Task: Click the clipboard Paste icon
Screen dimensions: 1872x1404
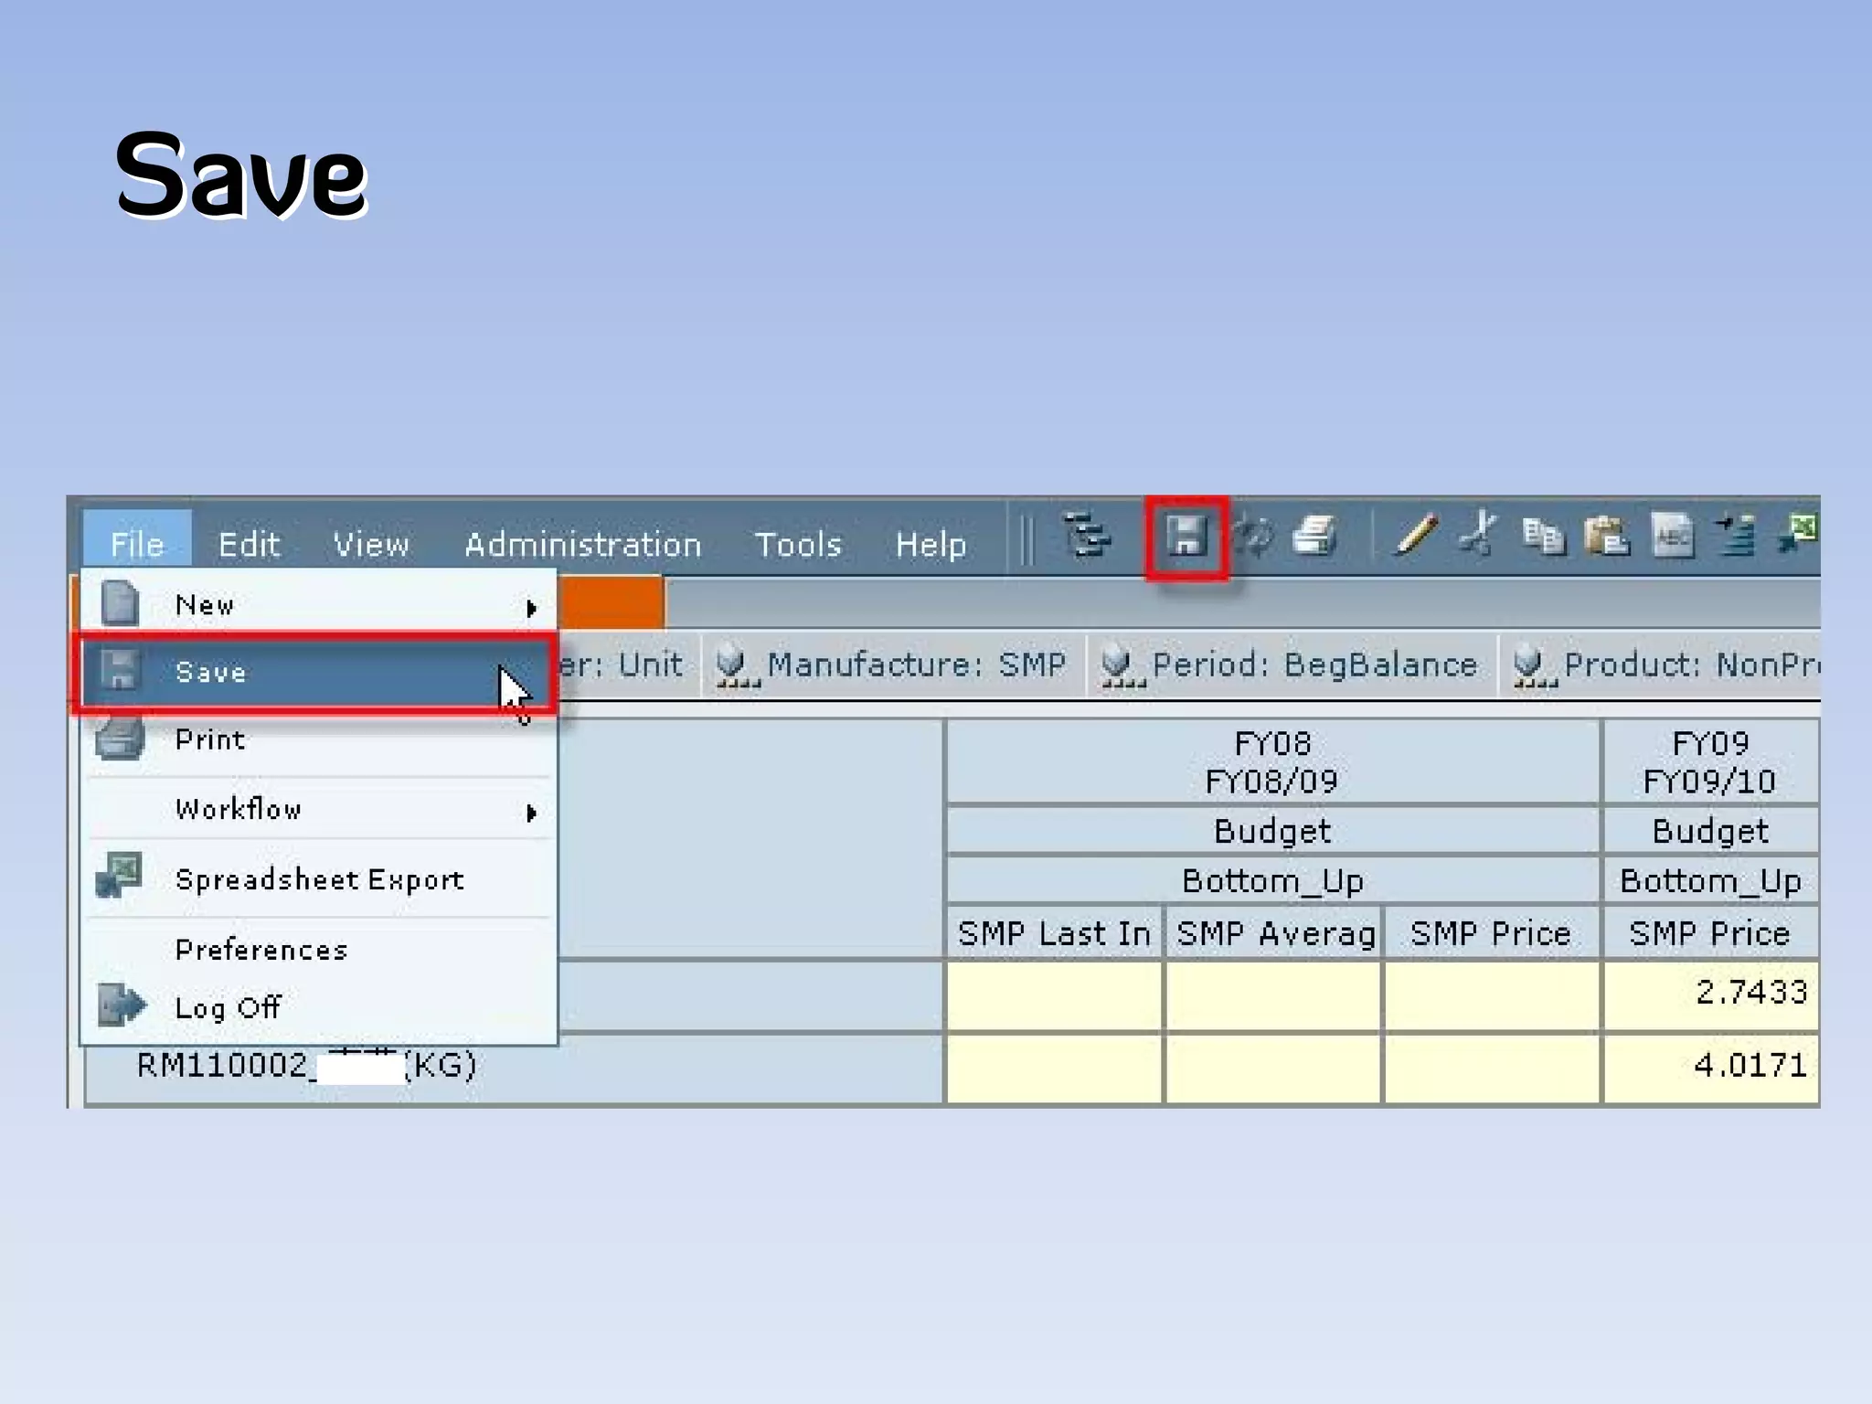Action: click(x=1607, y=536)
